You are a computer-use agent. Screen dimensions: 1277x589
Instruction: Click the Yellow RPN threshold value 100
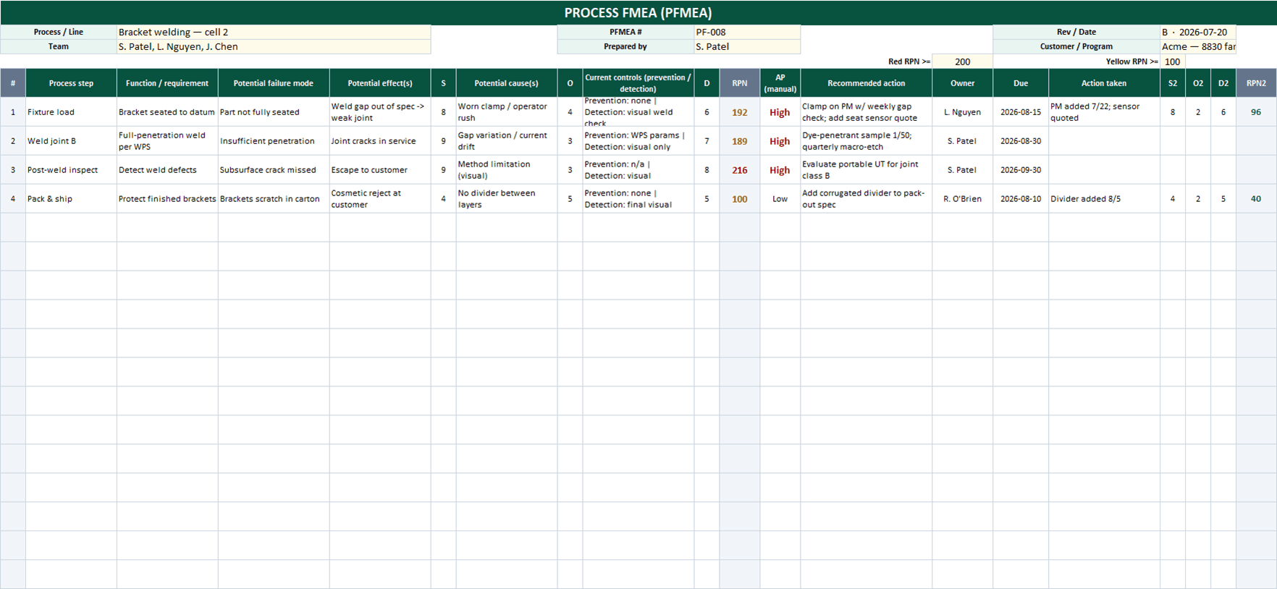(x=1173, y=62)
